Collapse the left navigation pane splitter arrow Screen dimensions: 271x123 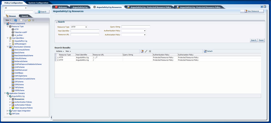(51, 117)
